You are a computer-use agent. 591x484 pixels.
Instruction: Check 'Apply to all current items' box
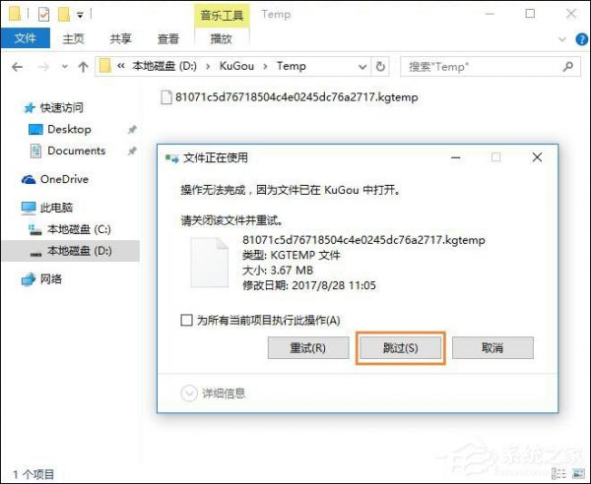click(186, 321)
